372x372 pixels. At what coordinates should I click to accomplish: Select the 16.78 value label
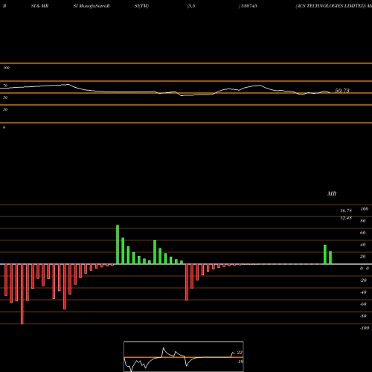[x=346, y=211]
